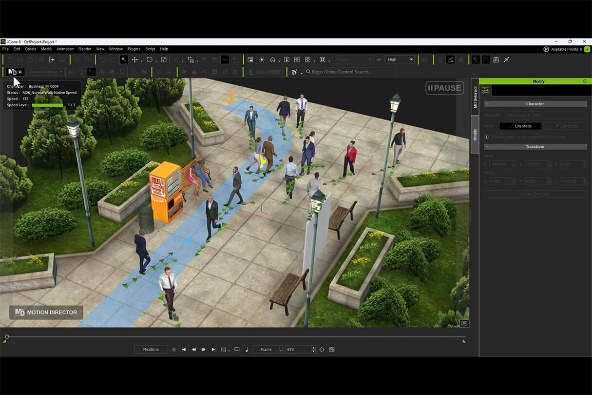Activate the Rotate object tool

click(x=150, y=59)
